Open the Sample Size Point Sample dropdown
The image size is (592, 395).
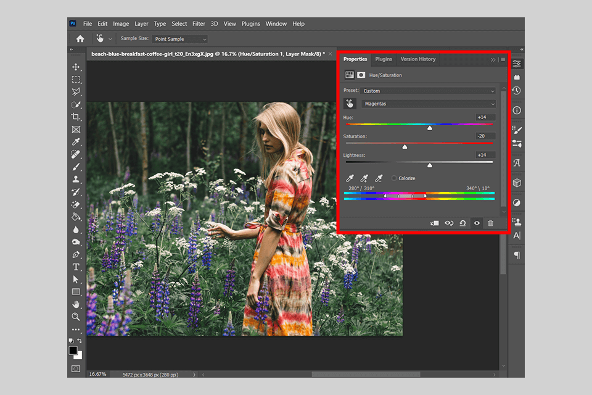pyautogui.click(x=180, y=39)
